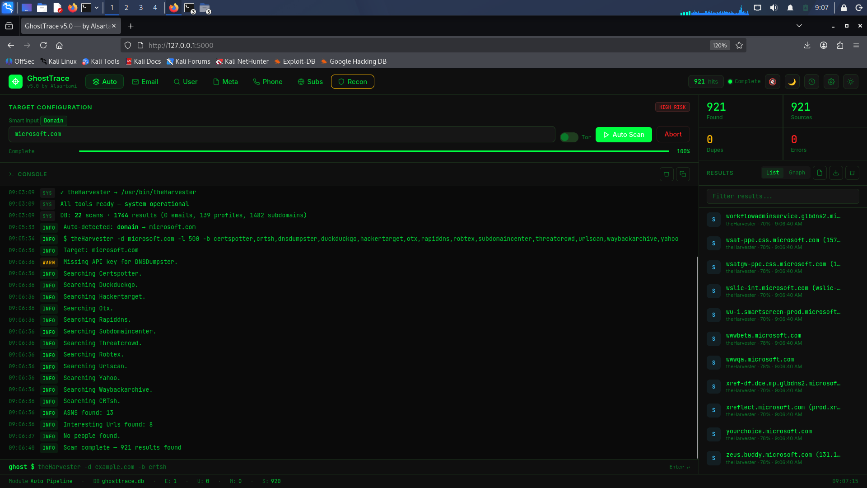
Task: Copy console output icon
Action: (683, 174)
